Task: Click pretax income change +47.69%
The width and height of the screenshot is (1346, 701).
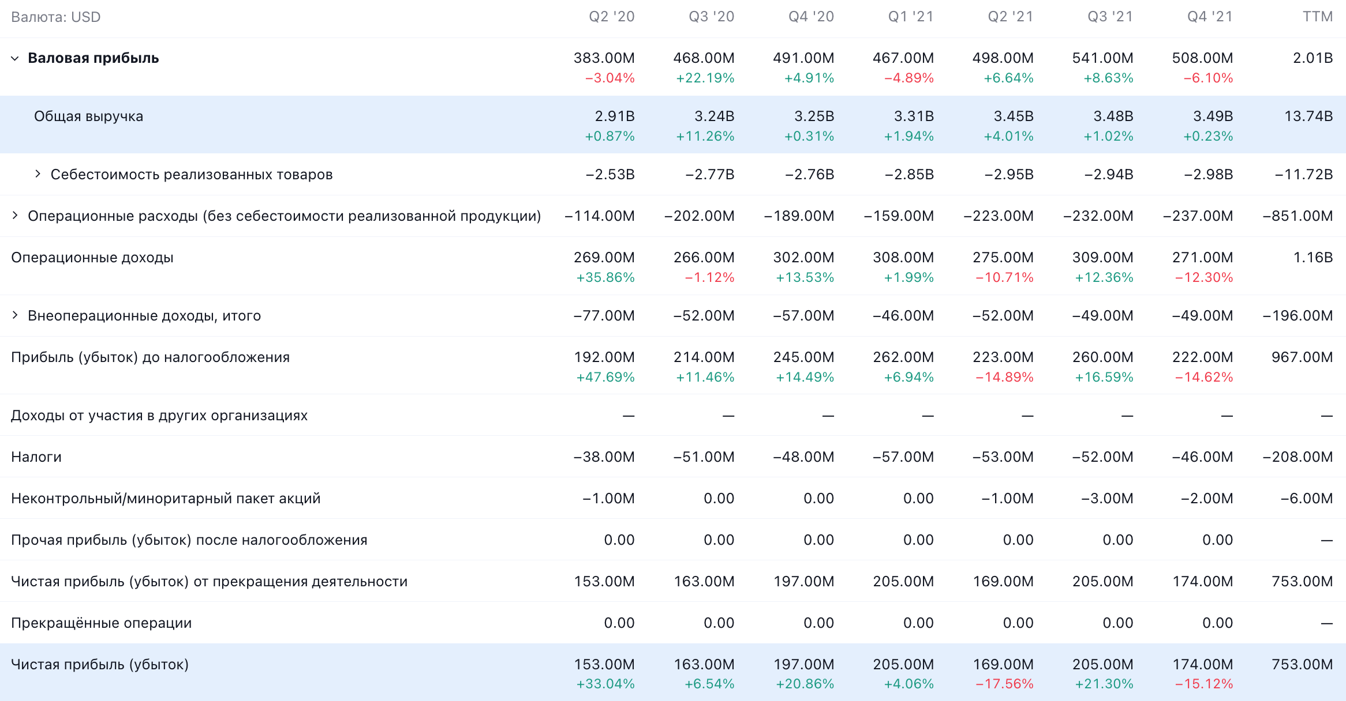Action: point(605,377)
